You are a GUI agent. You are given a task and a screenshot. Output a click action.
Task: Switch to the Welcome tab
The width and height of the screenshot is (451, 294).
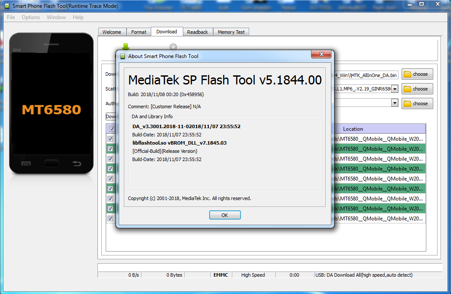click(112, 32)
